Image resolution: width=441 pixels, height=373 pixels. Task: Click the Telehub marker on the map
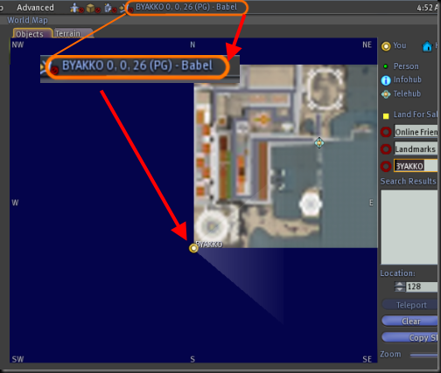point(319,142)
